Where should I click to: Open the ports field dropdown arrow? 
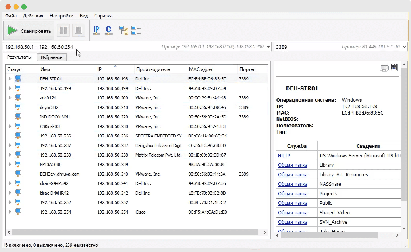(404, 47)
